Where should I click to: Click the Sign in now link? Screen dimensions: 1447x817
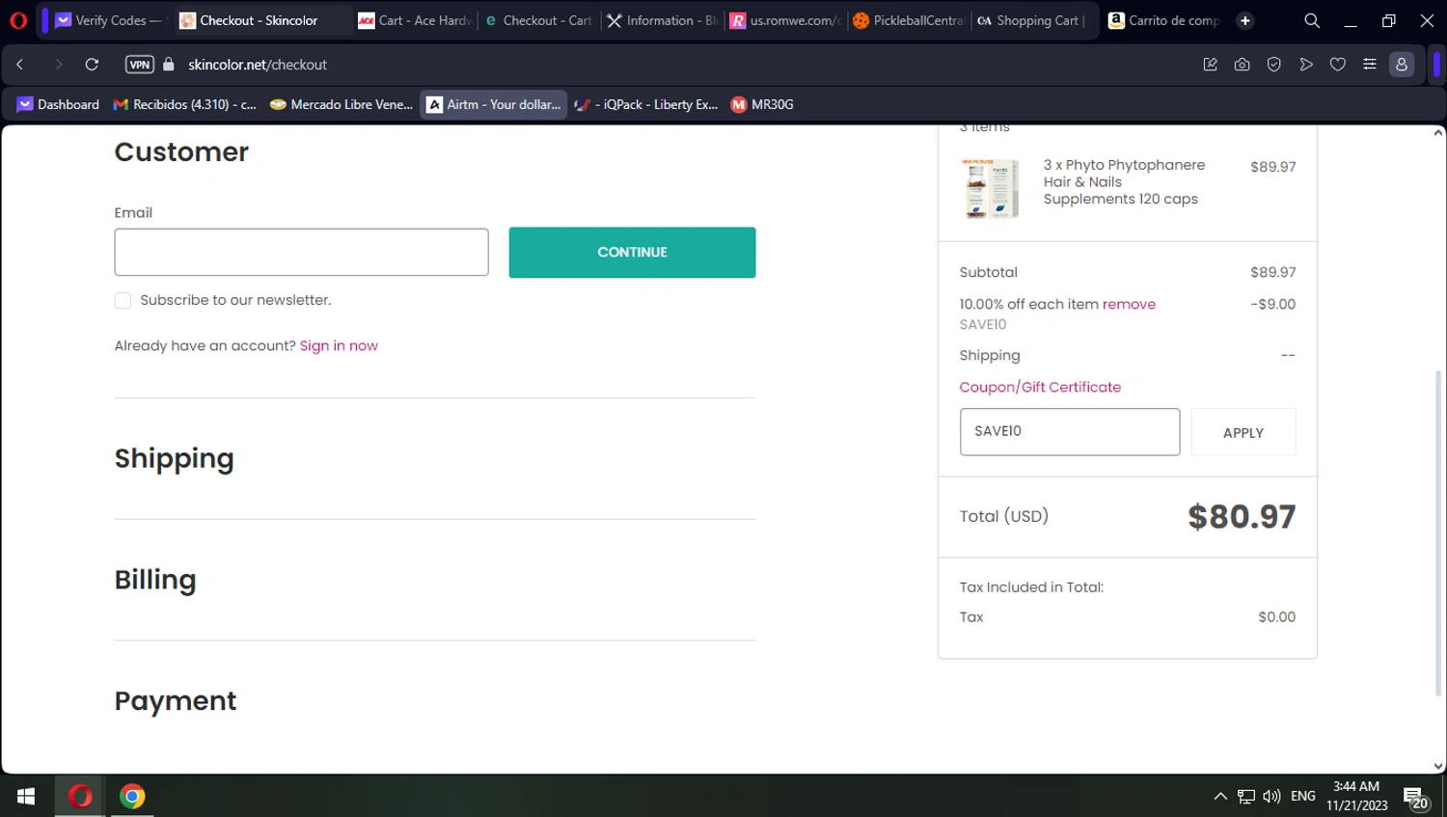(339, 345)
